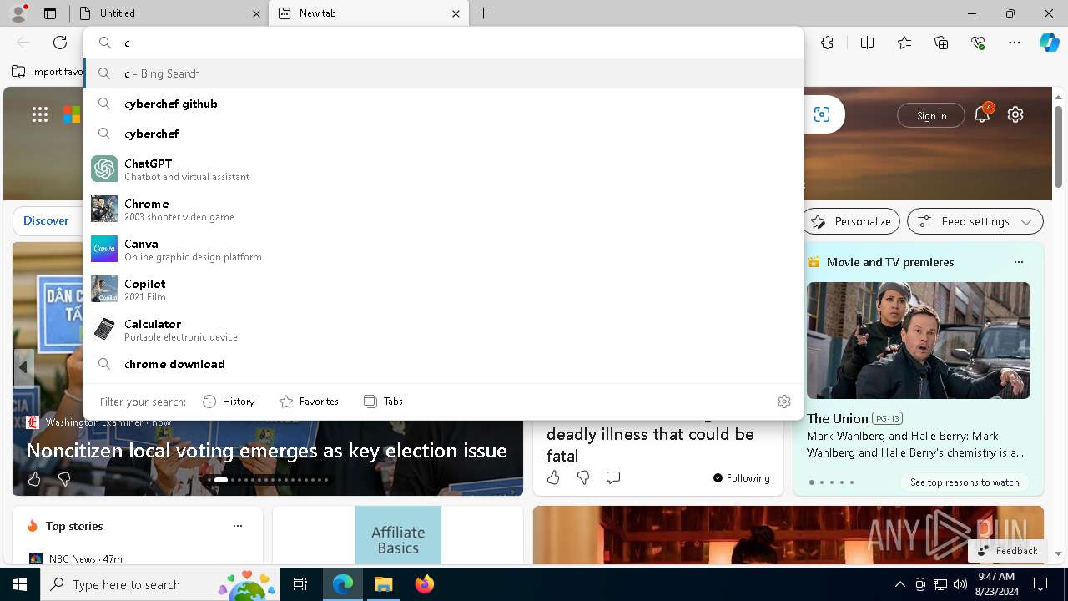This screenshot has width=1068, height=601.
Task: Open the Noncitizen local voting headline
Action: coord(267,451)
